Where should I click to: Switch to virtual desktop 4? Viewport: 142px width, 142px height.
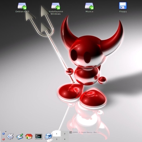tap(65, 139)
